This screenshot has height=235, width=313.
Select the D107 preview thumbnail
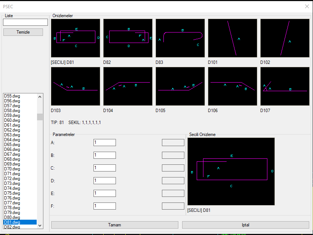coord(285,86)
